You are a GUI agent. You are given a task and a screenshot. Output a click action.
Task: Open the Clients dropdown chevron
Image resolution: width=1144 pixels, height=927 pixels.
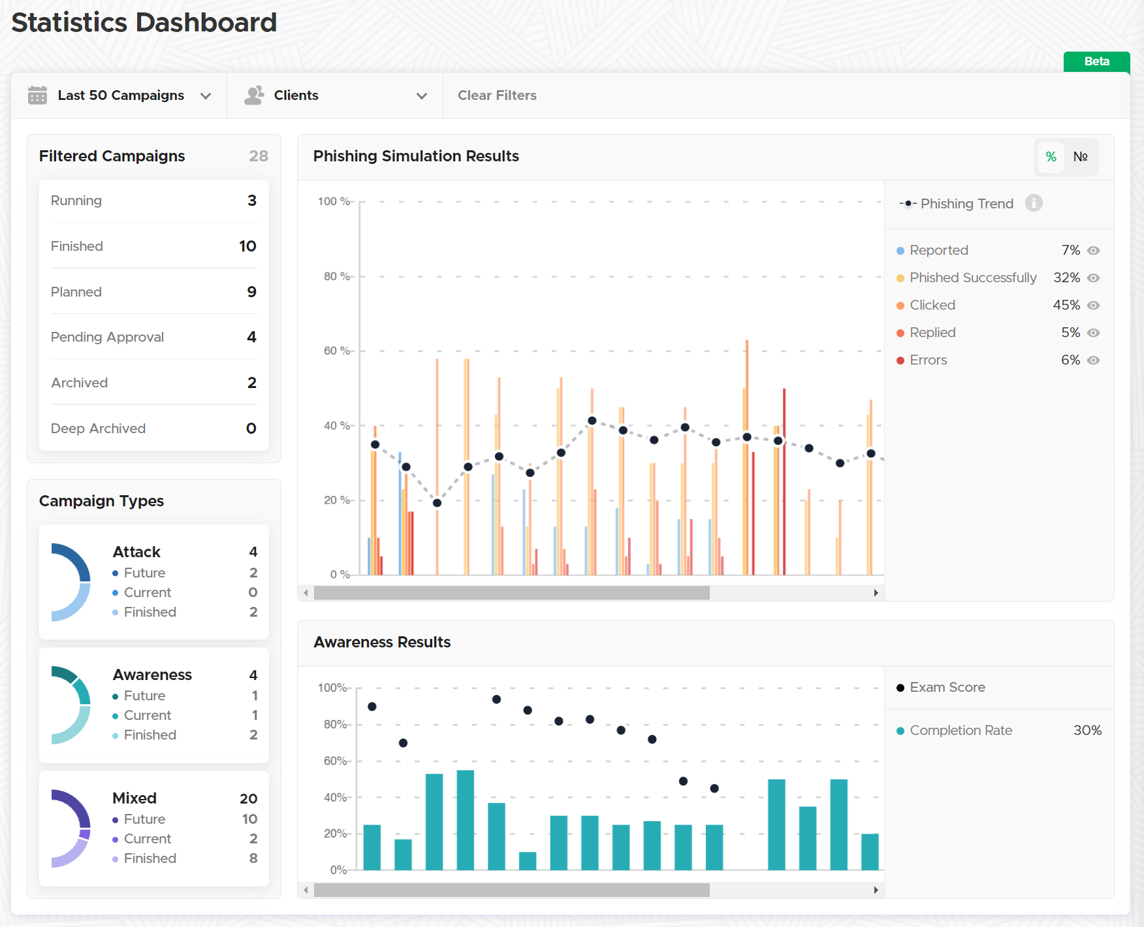pos(422,96)
